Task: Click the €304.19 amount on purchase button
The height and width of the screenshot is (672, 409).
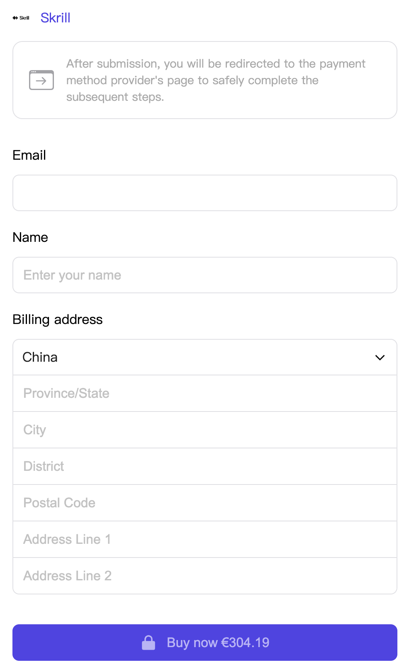Action: coord(245,643)
